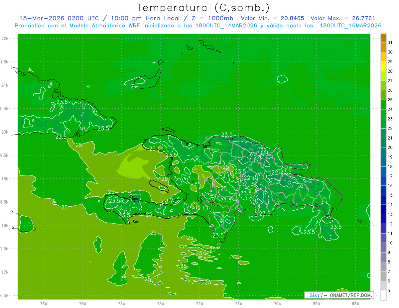Viewport: 399px width, 308px height.
Task: Click the 22N latitude axis label
Action: point(6,39)
